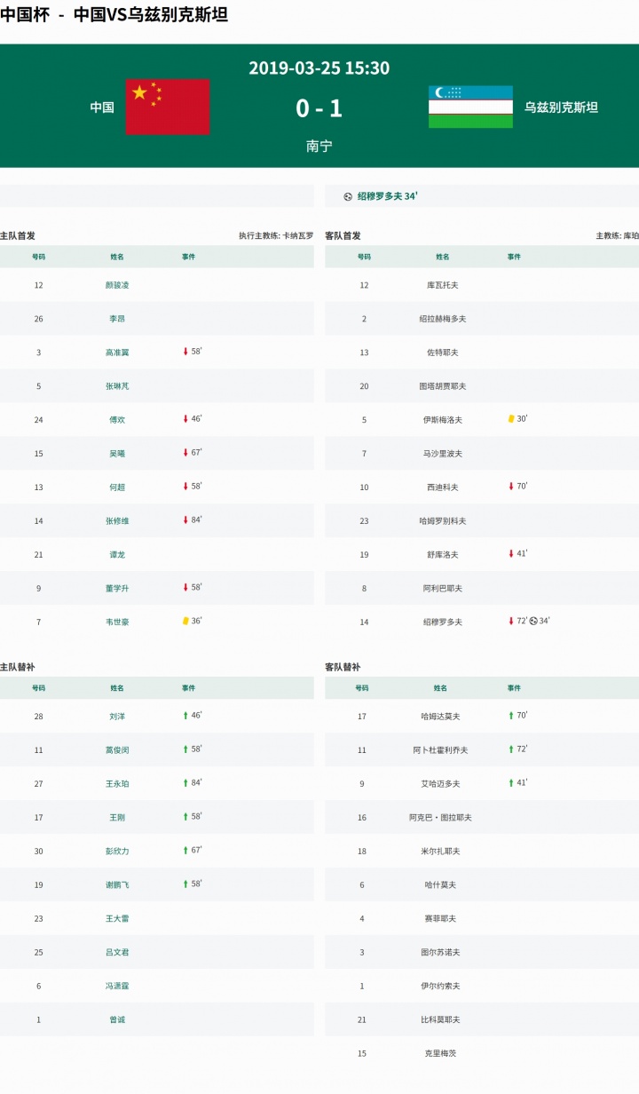
Task: Click green substitution-on arrow for 彭欣力
Action: [185, 850]
